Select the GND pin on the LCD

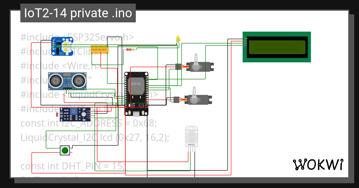click(x=244, y=39)
